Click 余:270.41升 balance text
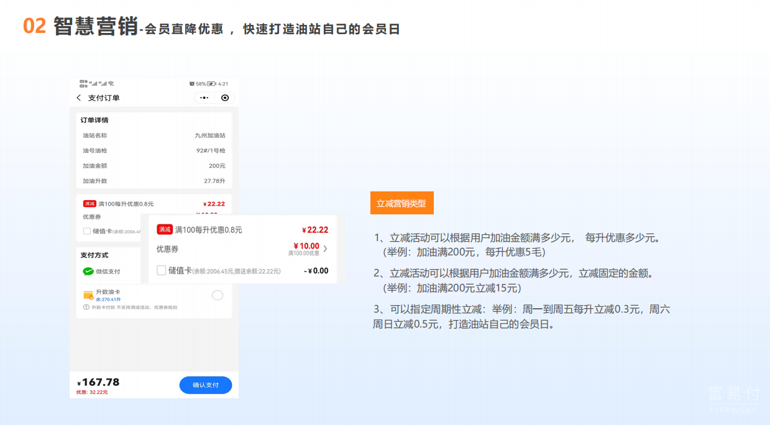This screenshot has width=770, height=425. [x=108, y=299]
